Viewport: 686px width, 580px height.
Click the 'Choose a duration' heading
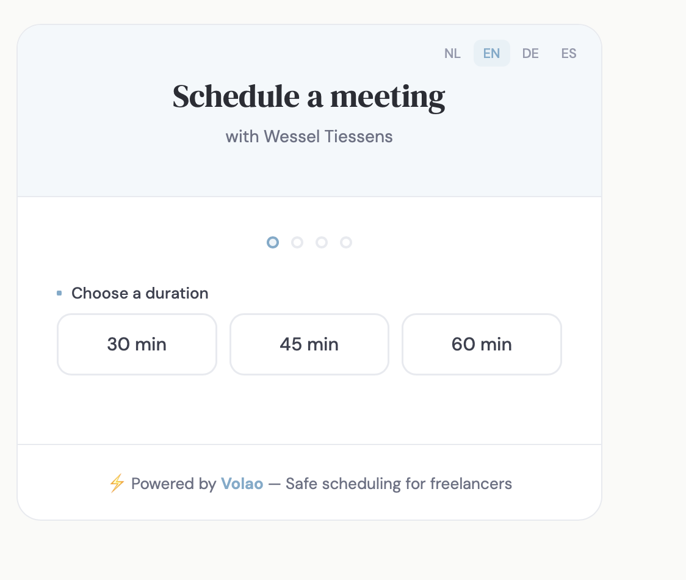140,293
